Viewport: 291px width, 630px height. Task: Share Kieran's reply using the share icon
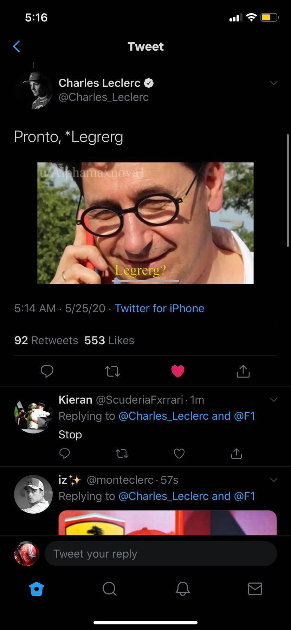click(236, 454)
